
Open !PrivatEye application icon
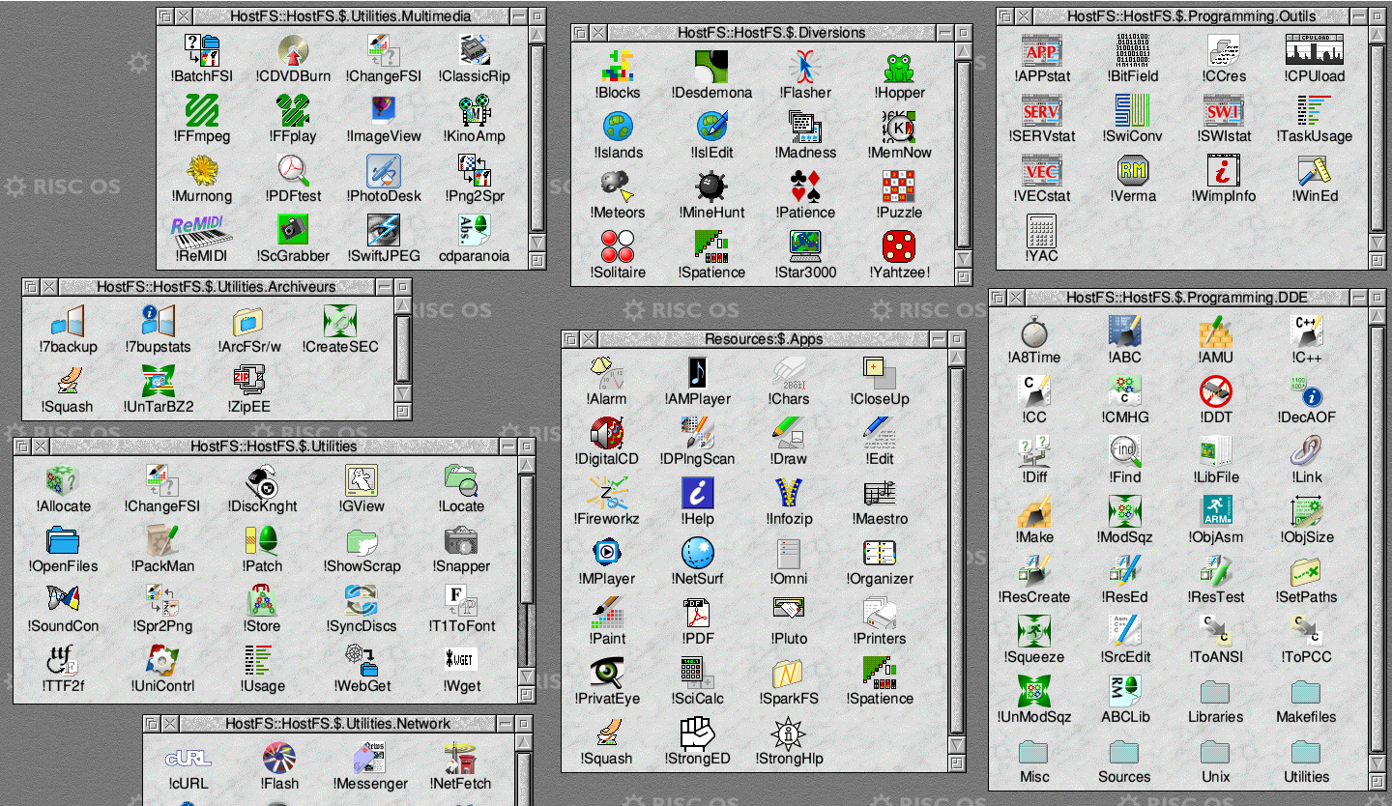click(x=607, y=674)
